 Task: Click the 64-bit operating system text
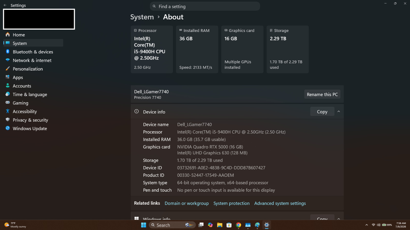coord(223,183)
